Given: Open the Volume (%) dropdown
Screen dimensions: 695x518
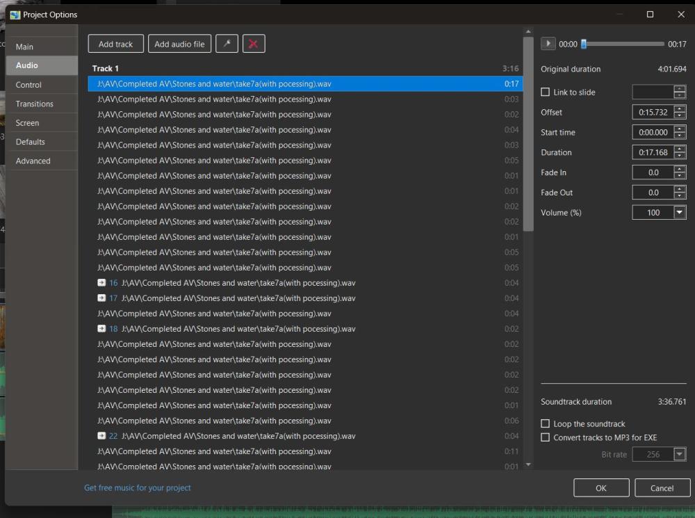Looking at the screenshot, I should [680, 213].
